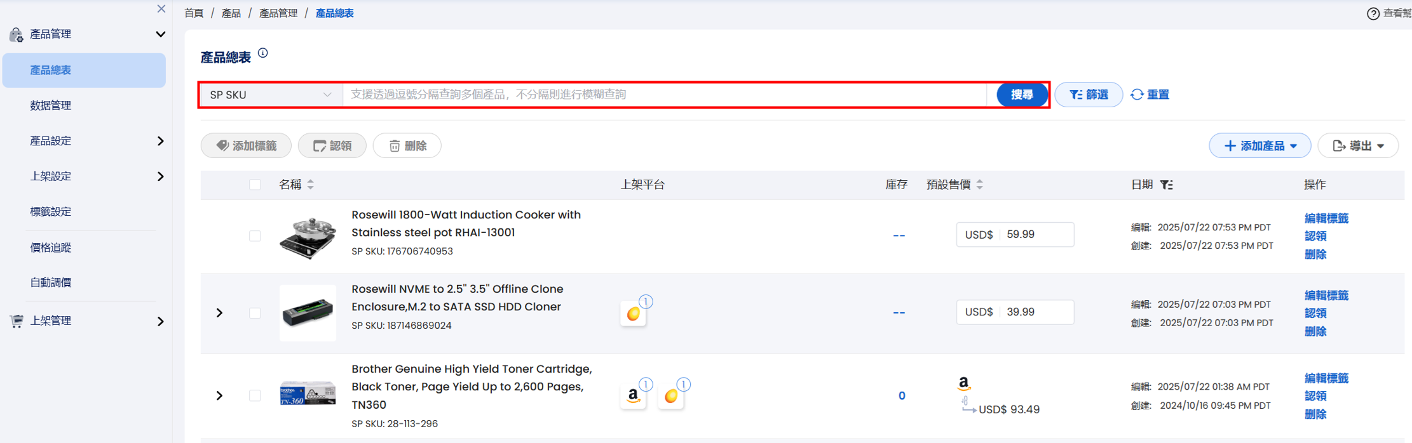This screenshot has width=1412, height=443.
Task: Click the 上架平台 column header
Action: tap(642, 185)
